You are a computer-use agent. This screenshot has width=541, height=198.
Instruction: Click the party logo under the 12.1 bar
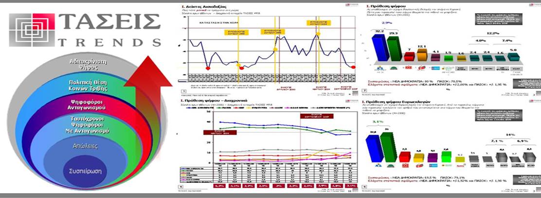(422, 68)
